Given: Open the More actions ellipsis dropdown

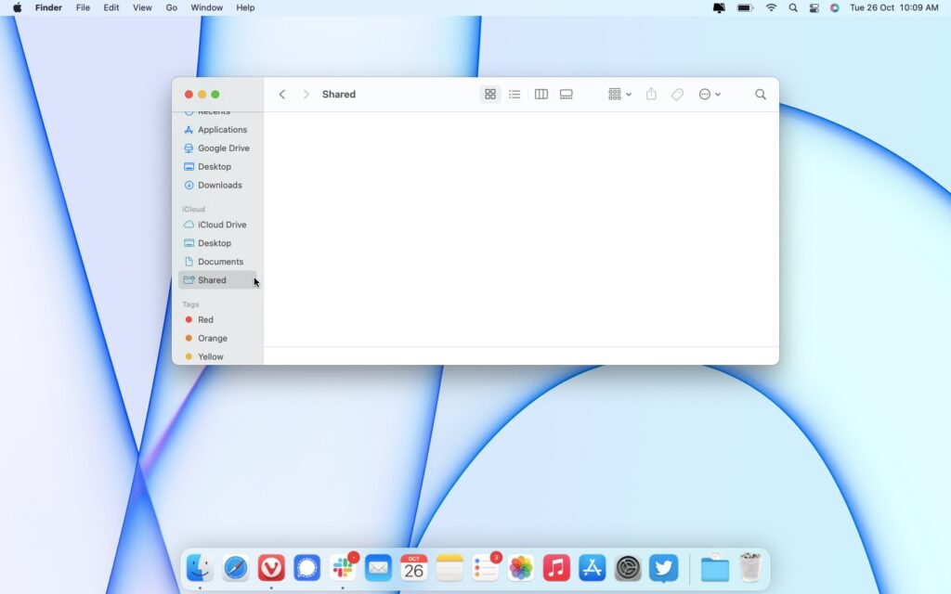Looking at the screenshot, I should coord(710,94).
